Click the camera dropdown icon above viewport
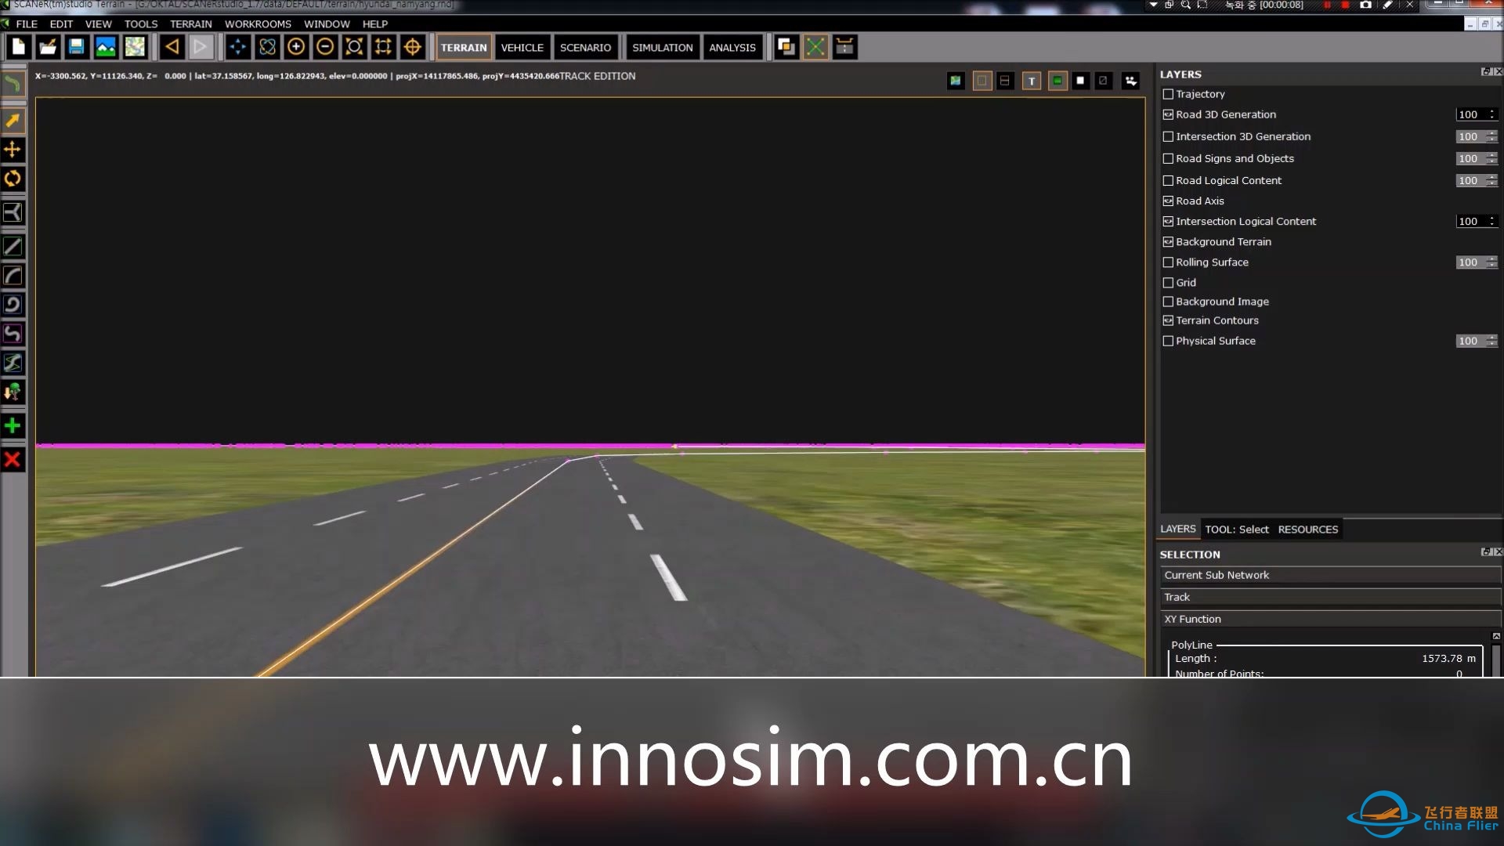The height and width of the screenshot is (846, 1504). [x=1130, y=81]
